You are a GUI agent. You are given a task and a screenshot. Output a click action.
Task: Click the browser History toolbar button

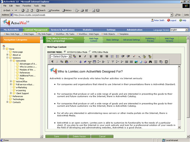coord(67,10)
